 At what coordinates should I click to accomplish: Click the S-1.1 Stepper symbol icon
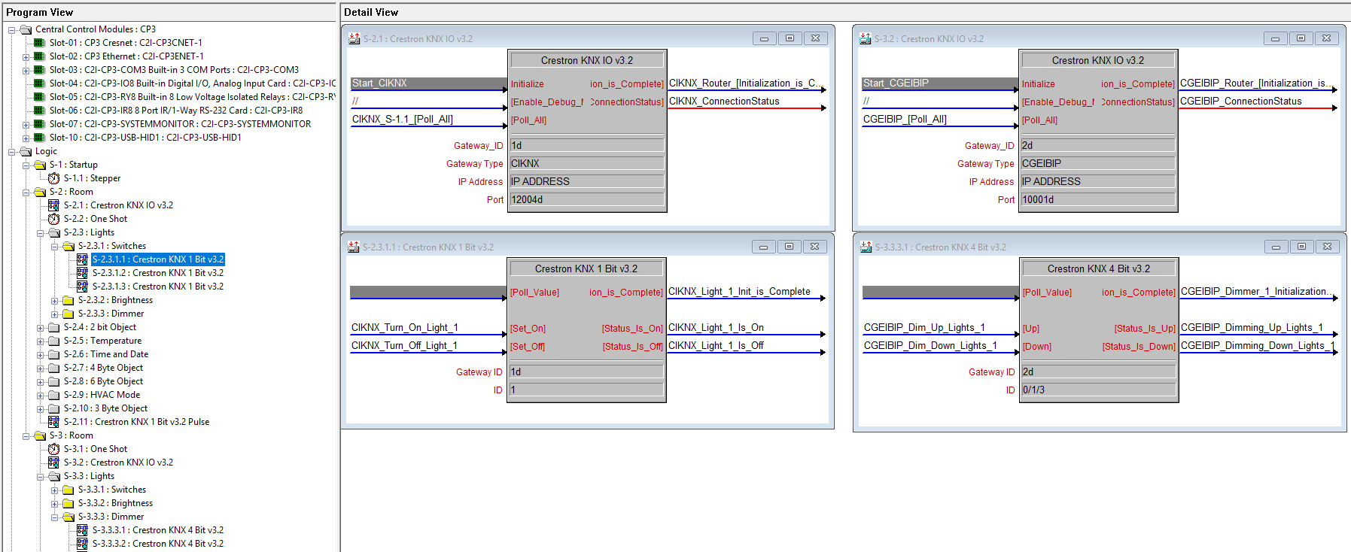pos(54,178)
